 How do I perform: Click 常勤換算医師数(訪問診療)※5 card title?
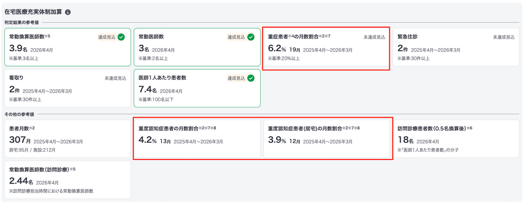click(x=42, y=169)
